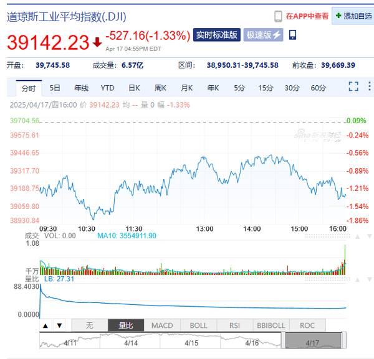The image size is (374, 359).
Task: Select the 分时 chart tab
Action: tap(29, 88)
